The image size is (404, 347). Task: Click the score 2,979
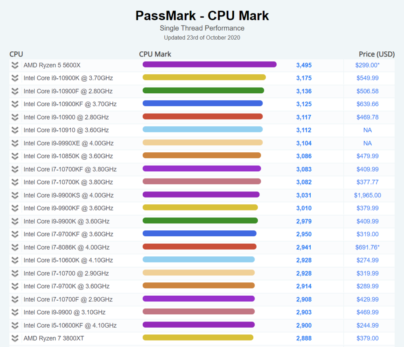point(304,221)
